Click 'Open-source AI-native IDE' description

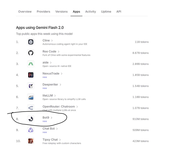pos(57,66)
